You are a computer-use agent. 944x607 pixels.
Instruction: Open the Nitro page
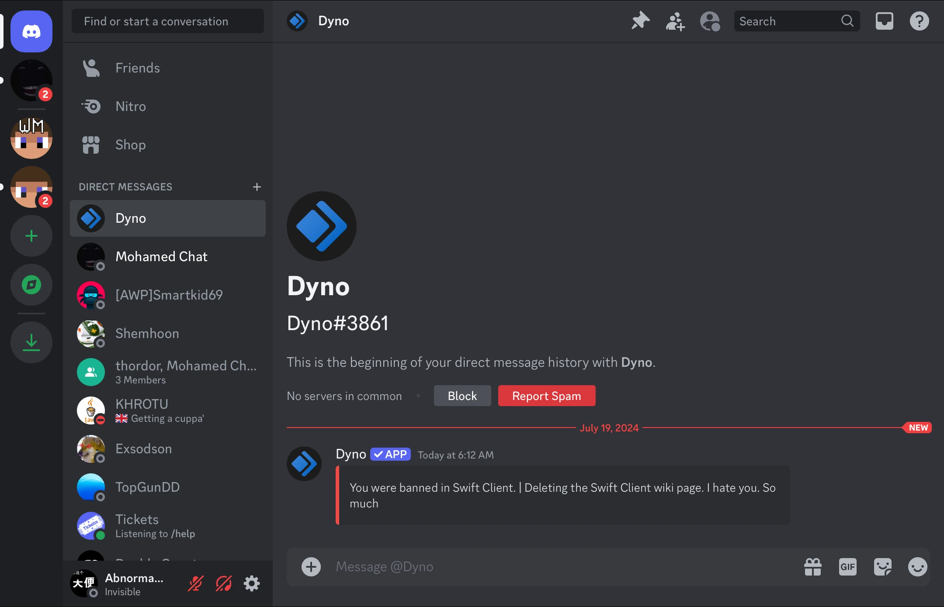pyautogui.click(x=130, y=107)
